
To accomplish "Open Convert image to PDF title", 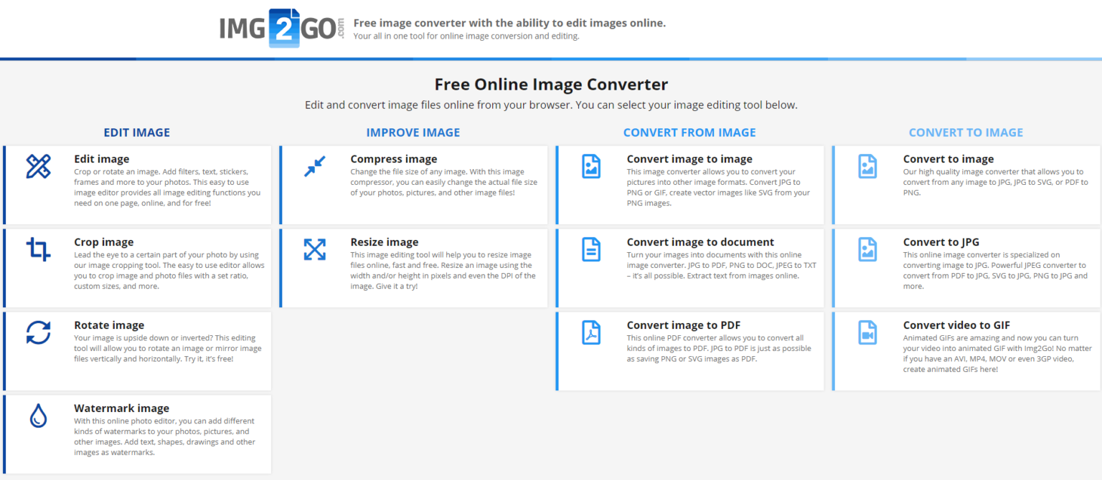I will 684,325.
